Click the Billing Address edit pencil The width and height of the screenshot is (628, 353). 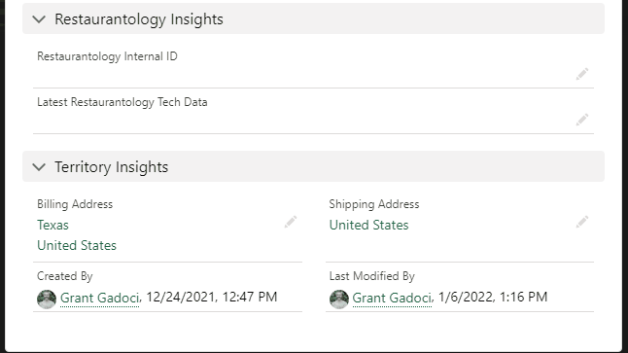tap(291, 222)
